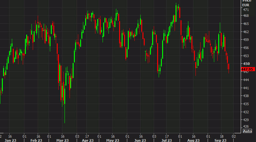Click the 471 price axis label
This screenshot has width=256, height=142.
point(246,10)
